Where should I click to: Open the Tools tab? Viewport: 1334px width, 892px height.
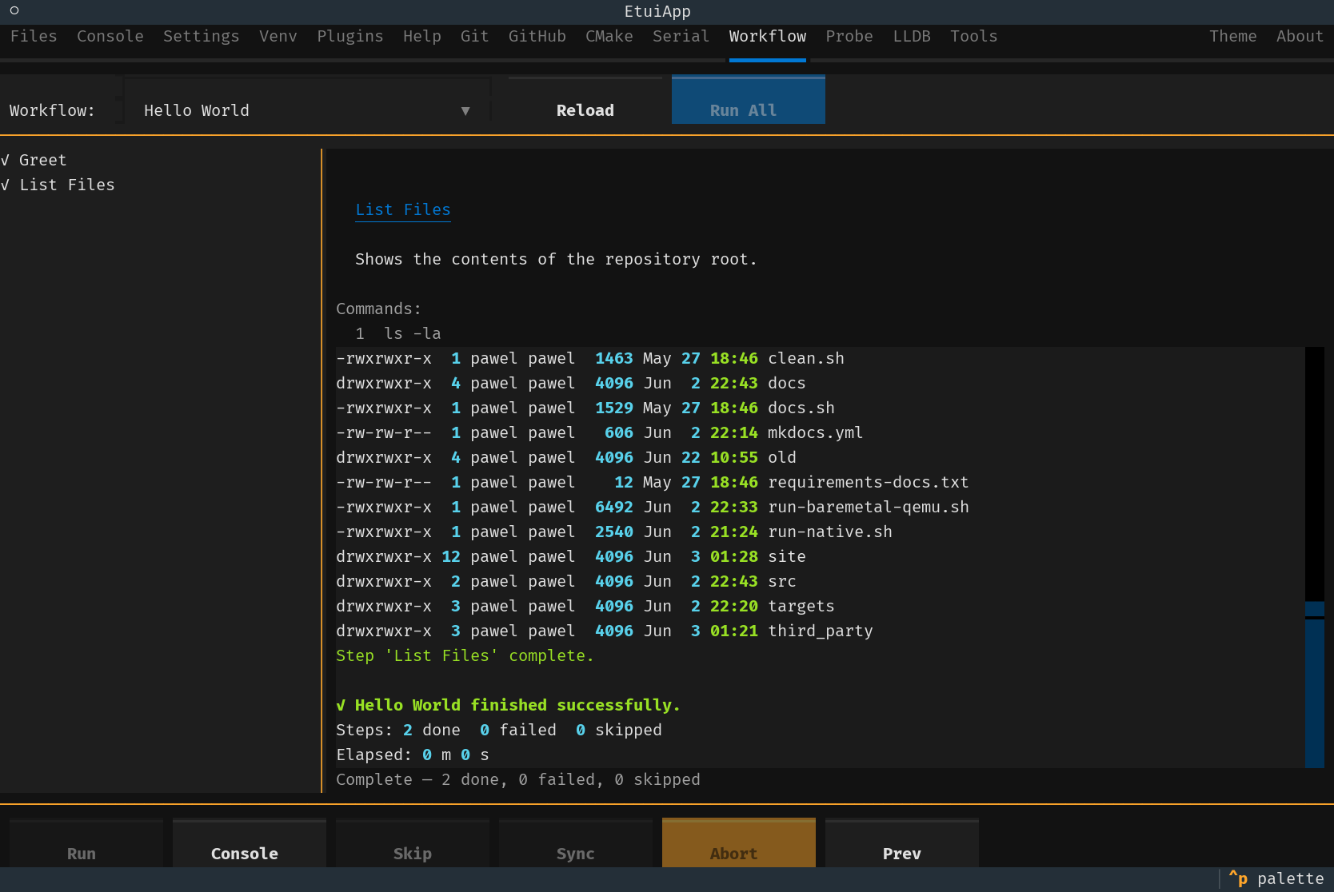tap(974, 36)
